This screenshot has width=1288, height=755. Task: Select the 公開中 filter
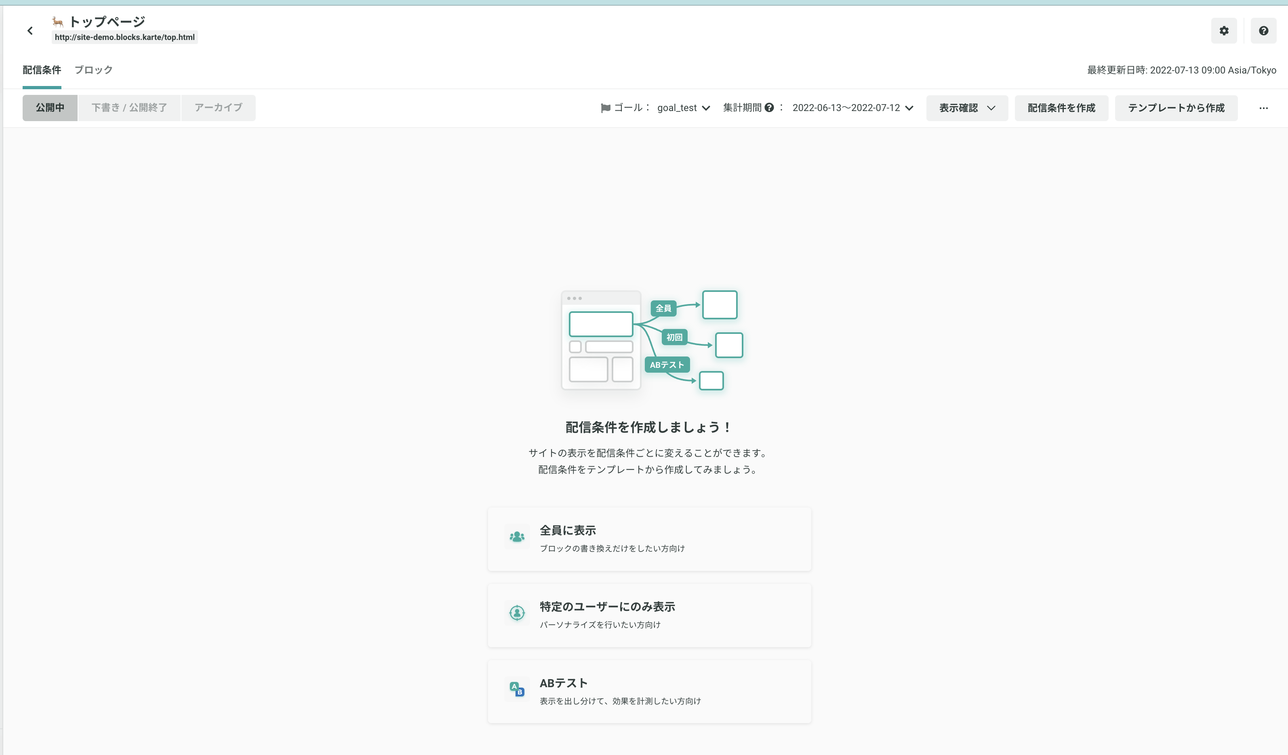point(50,108)
